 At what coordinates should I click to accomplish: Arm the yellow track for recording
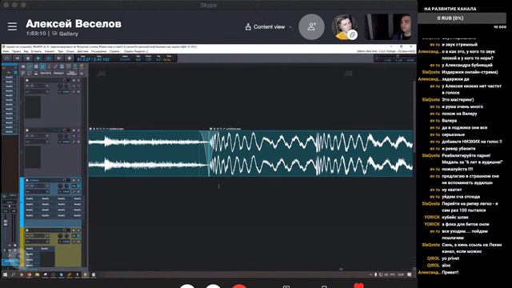point(27,230)
